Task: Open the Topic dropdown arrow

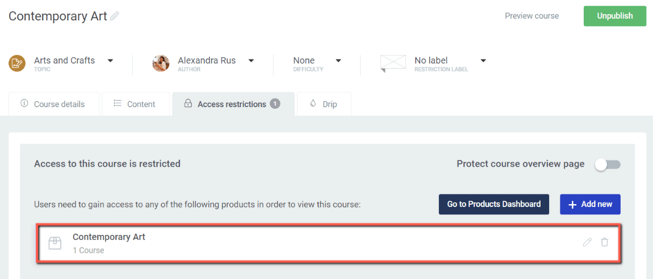Action: 110,61
